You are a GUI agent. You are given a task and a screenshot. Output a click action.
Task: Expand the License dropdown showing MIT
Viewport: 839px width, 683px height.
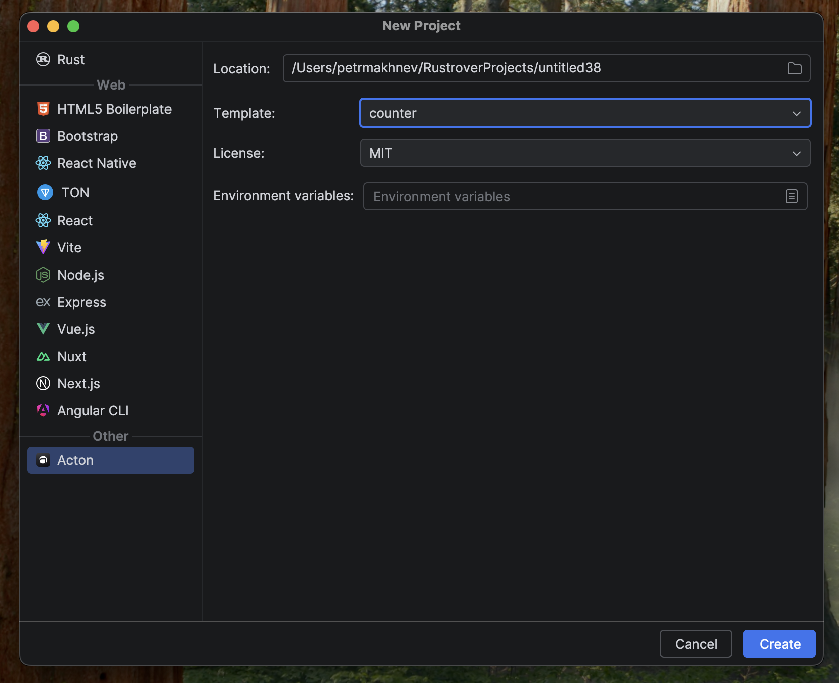click(x=585, y=153)
